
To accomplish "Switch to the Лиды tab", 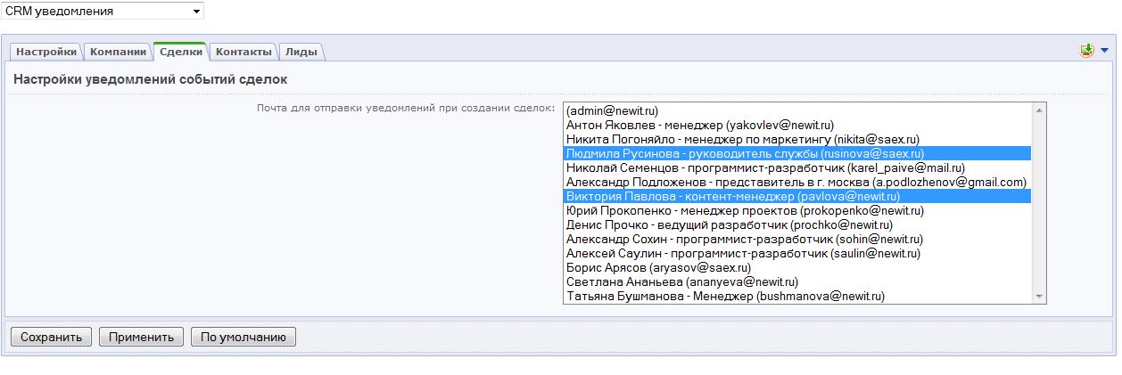I will tap(301, 52).
